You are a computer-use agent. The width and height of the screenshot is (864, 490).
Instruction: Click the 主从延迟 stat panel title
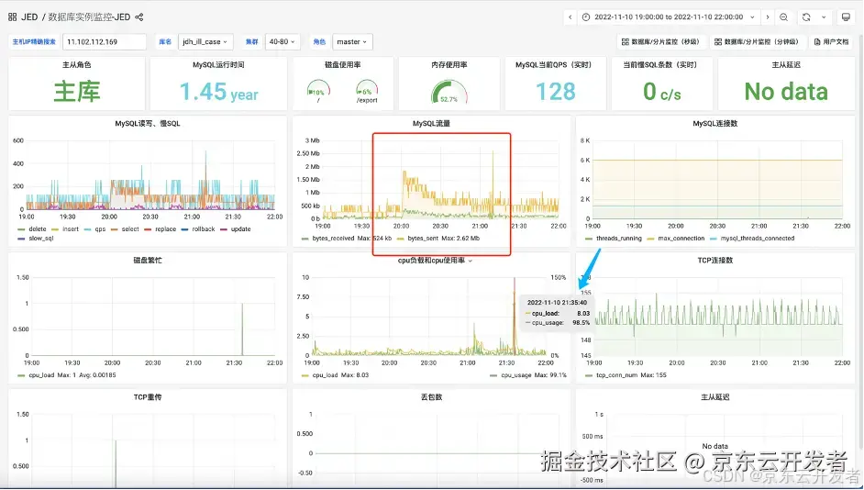pos(786,64)
